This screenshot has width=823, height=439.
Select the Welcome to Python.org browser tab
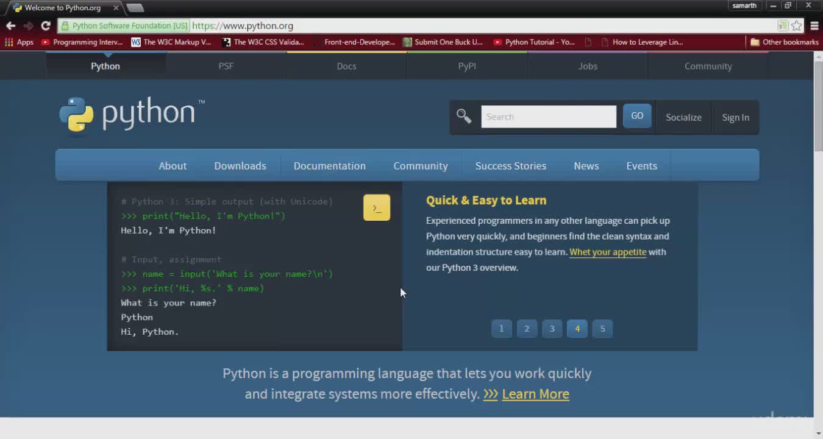62,8
